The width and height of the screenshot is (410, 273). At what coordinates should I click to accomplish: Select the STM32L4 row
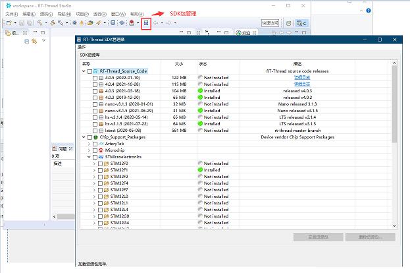[234, 210]
